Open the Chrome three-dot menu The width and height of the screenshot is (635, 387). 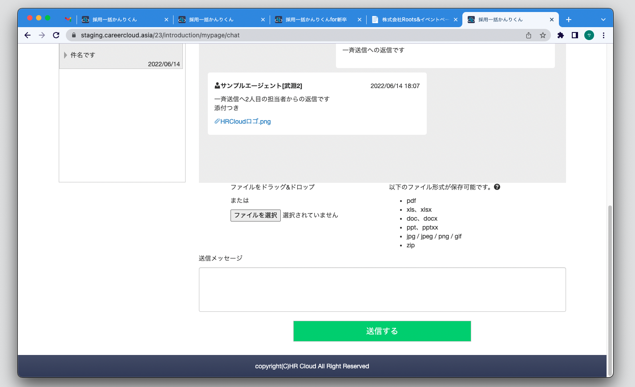pos(603,35)
